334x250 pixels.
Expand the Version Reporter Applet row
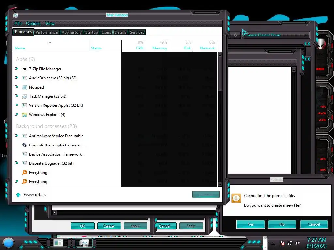(17, 105)
